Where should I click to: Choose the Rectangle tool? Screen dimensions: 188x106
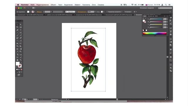pyautogui.click(x=21, y=33)
